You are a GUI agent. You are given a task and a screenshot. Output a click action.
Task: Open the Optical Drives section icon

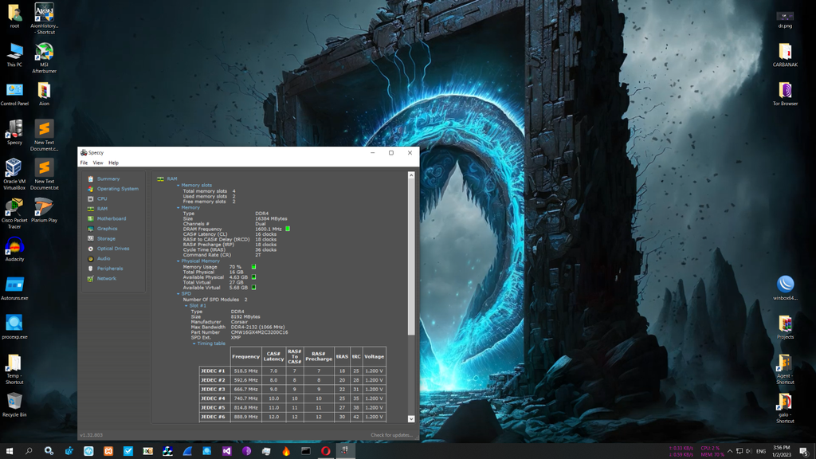[91, 249]
